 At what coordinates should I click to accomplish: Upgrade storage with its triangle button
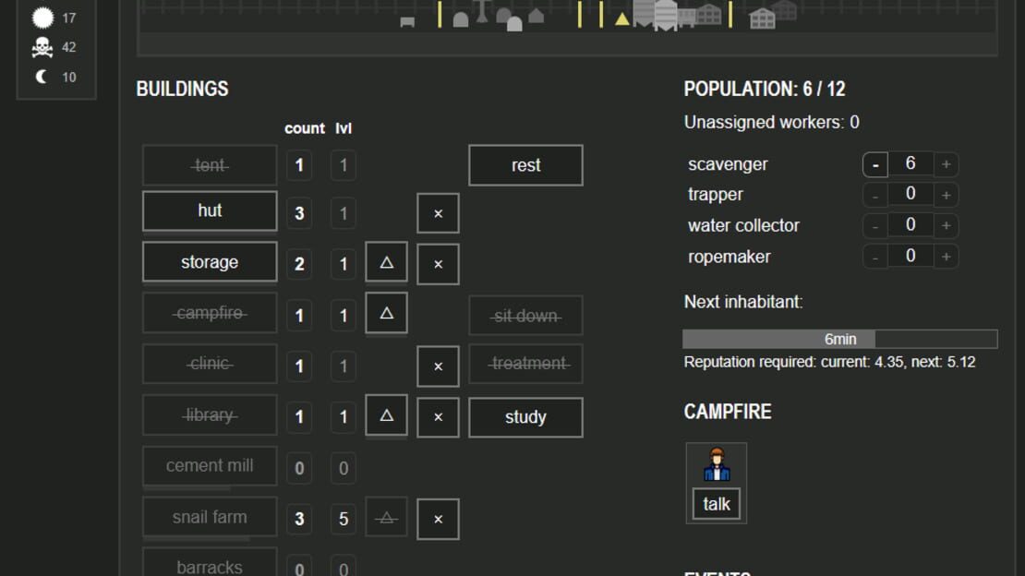click(x=386, y=262)
